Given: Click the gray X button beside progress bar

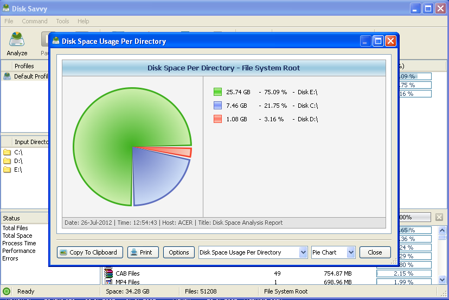Looking at the screenshot, I should 439,217.
